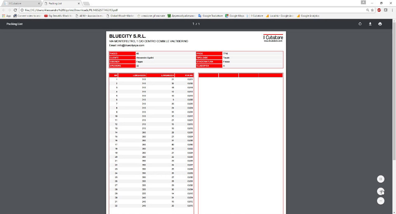Click the Packing List title in PDF toolbar
Screen dimensions: 396x214
14,24
